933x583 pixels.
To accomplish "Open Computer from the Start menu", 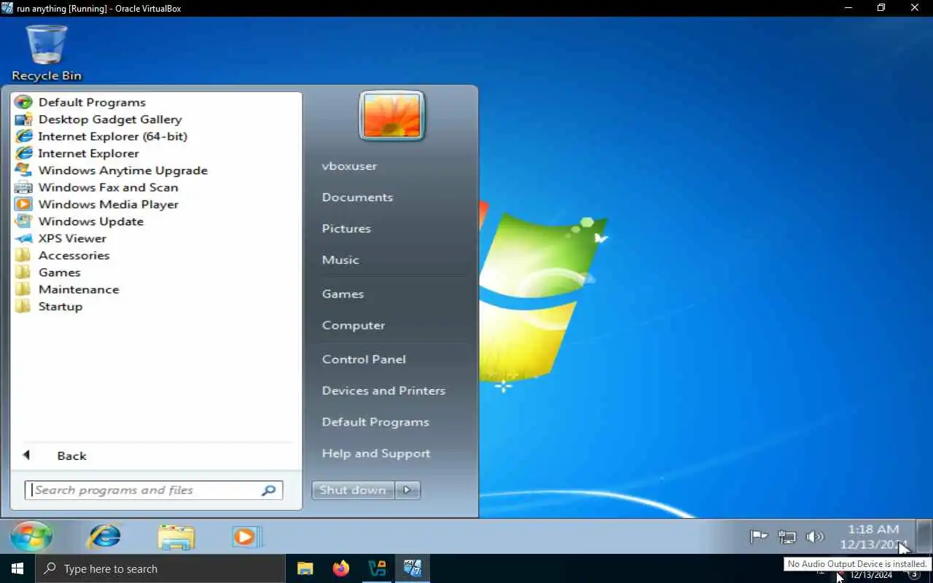I will 354,326.
